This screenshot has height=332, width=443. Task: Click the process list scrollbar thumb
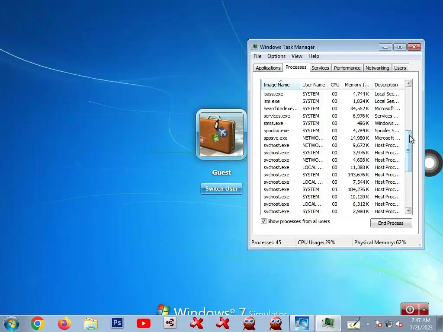[408, 151]
